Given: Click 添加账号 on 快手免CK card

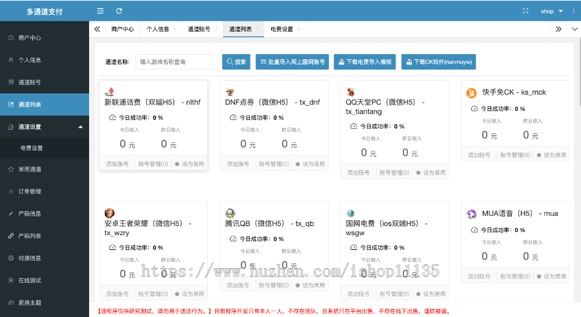Looking at the screenshot, I should pos(479,155).
